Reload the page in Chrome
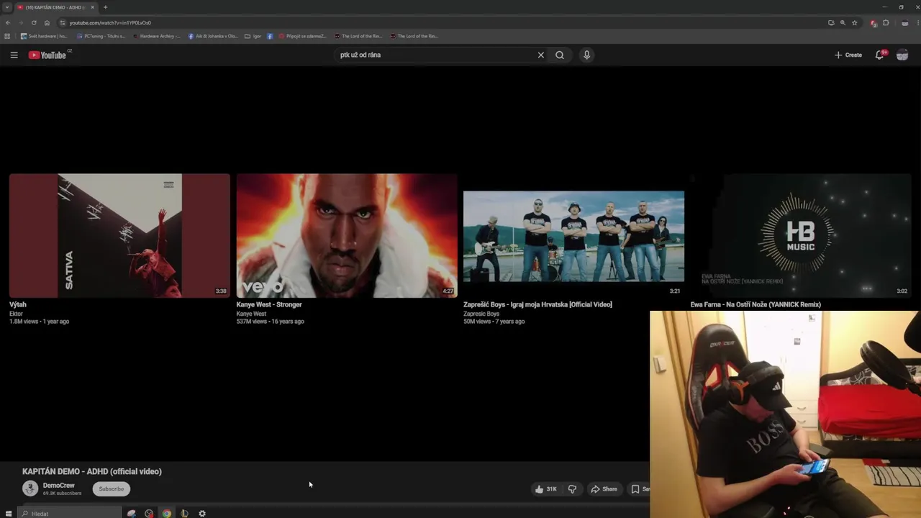The image size is (921, 518). pos(34,22)
